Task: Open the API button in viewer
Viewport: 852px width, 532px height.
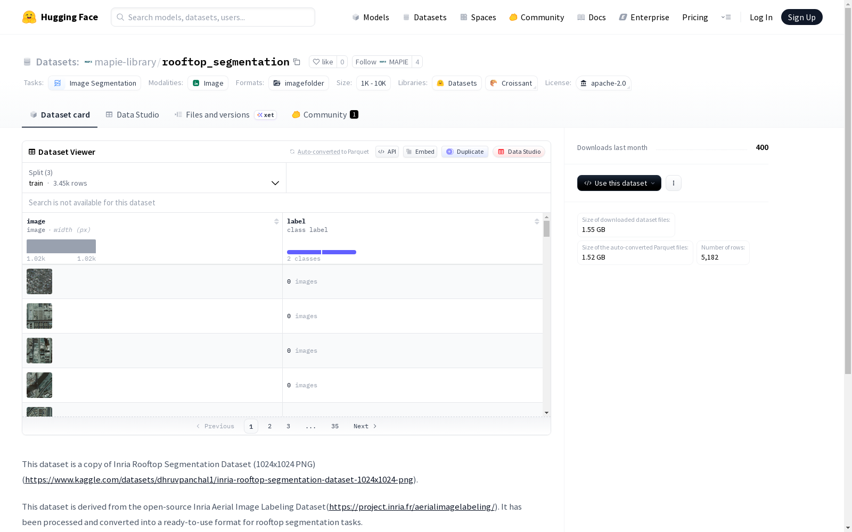Action: 387,152
